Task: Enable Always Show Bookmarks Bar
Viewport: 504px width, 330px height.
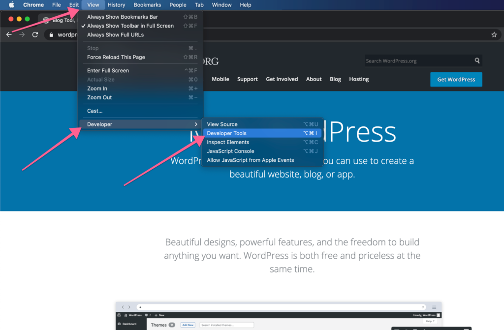Action: point(122,17)
